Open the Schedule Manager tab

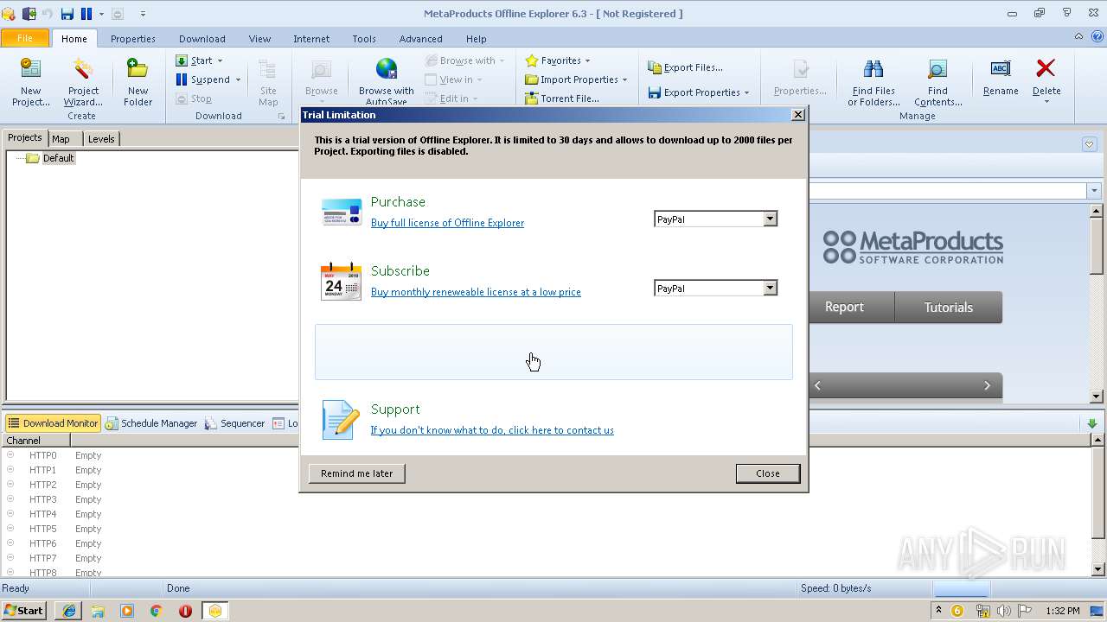tap(151, 423)
